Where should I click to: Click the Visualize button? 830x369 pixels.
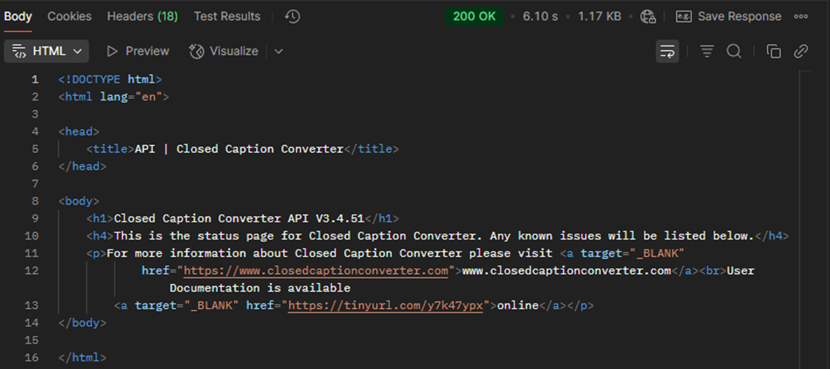click(224, 51)
